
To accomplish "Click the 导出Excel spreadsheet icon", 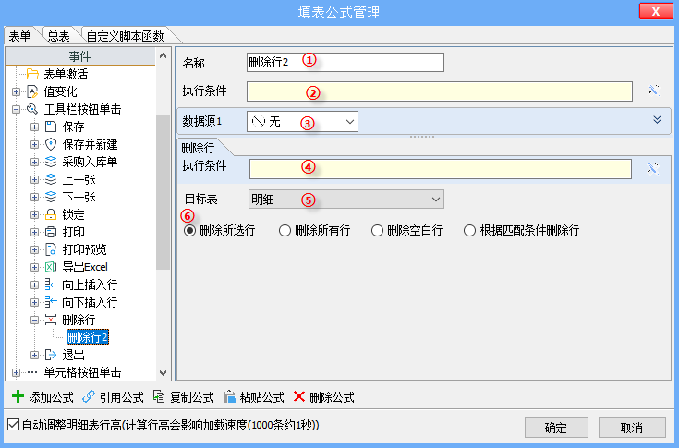I will 51,267.
